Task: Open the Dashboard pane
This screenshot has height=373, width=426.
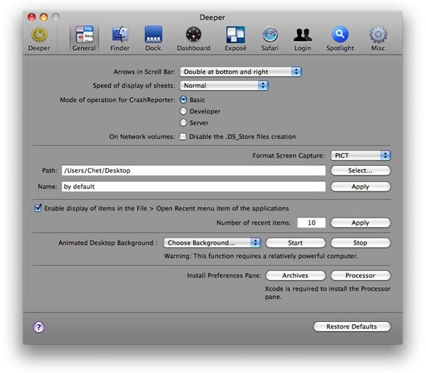Action: [x=193, y=39]
